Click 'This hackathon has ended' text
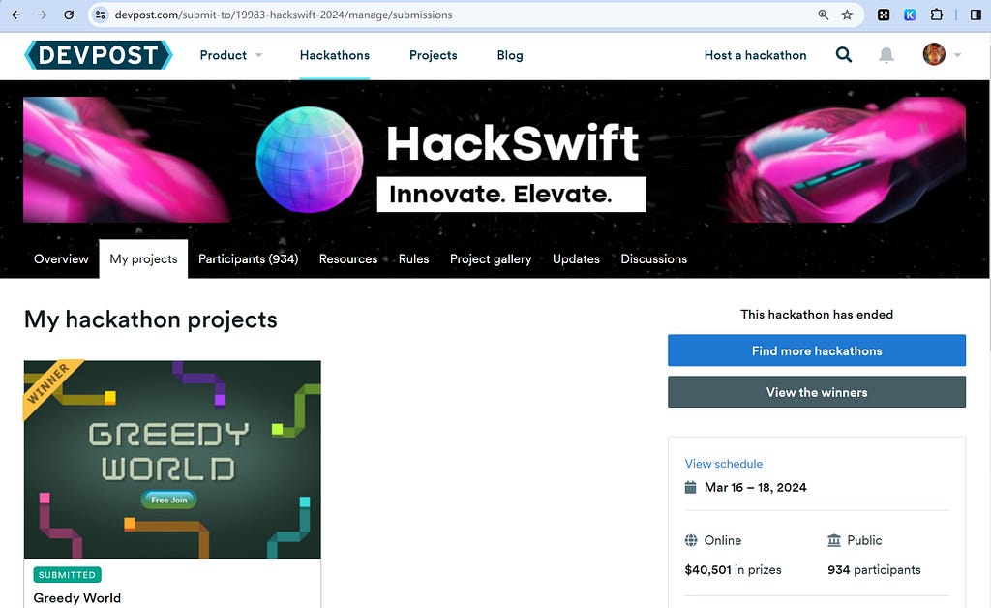Viewport: 991px width, 608px height. (x=817, y=314)
